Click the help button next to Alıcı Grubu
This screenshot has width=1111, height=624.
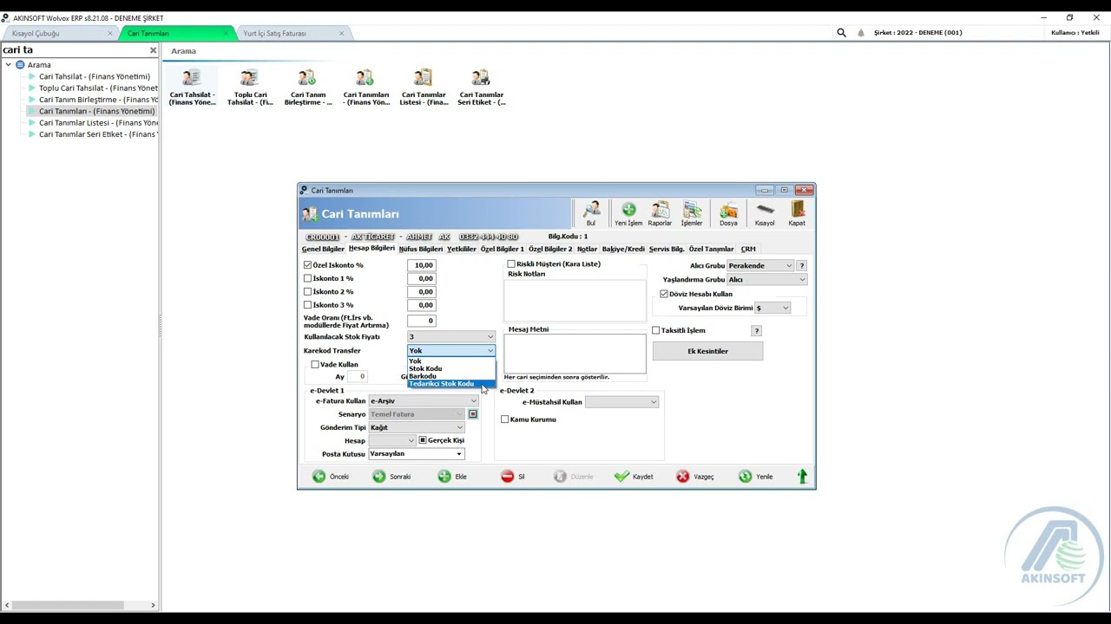point(801,265)
